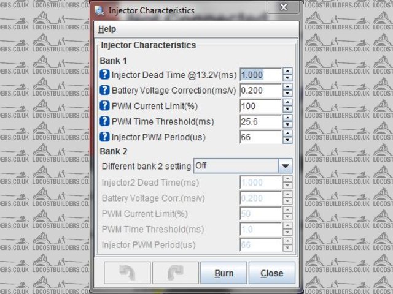
Task: Select the Injector Dead Time value field
Action: pos(260,75)
